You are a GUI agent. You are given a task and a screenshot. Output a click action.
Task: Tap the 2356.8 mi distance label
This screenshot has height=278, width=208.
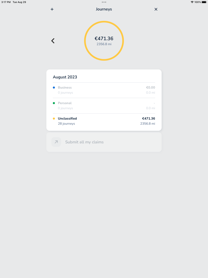click(x=104, y=44)
